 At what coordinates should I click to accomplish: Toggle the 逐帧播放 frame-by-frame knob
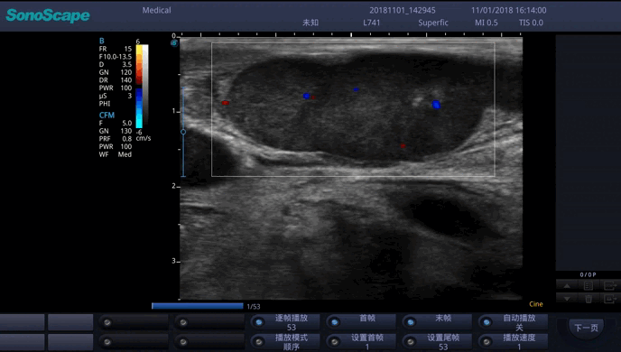coord(284,322)
